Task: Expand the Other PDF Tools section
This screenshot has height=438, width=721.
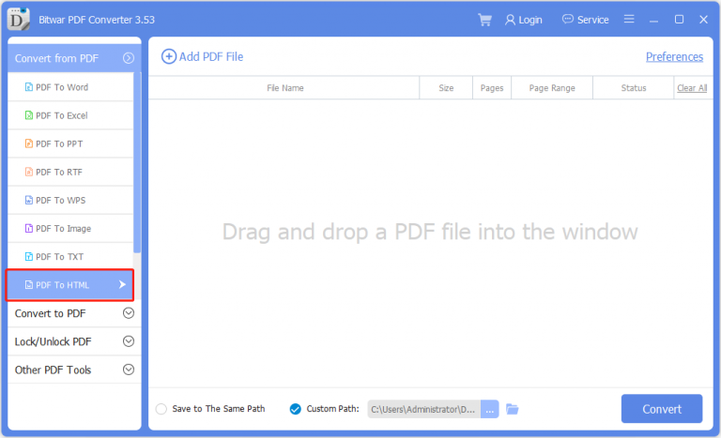Action: [129, 370]
